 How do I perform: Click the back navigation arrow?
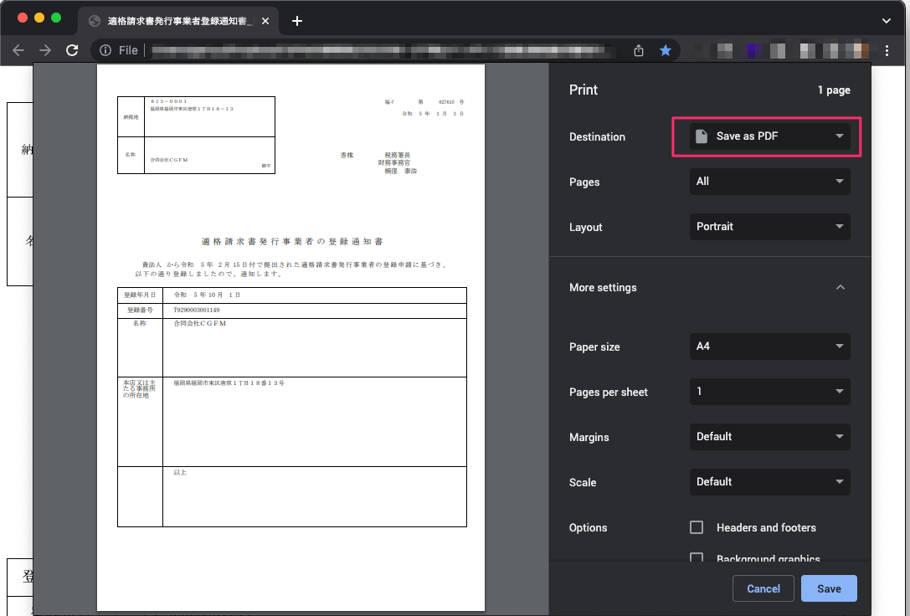click(18, 50)
